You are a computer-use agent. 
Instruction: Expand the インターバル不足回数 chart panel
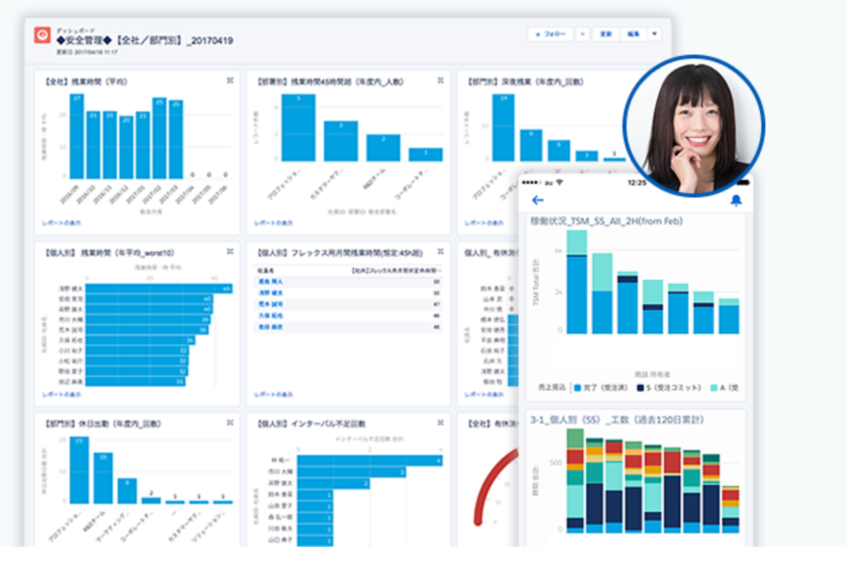(x=440, y=422)
